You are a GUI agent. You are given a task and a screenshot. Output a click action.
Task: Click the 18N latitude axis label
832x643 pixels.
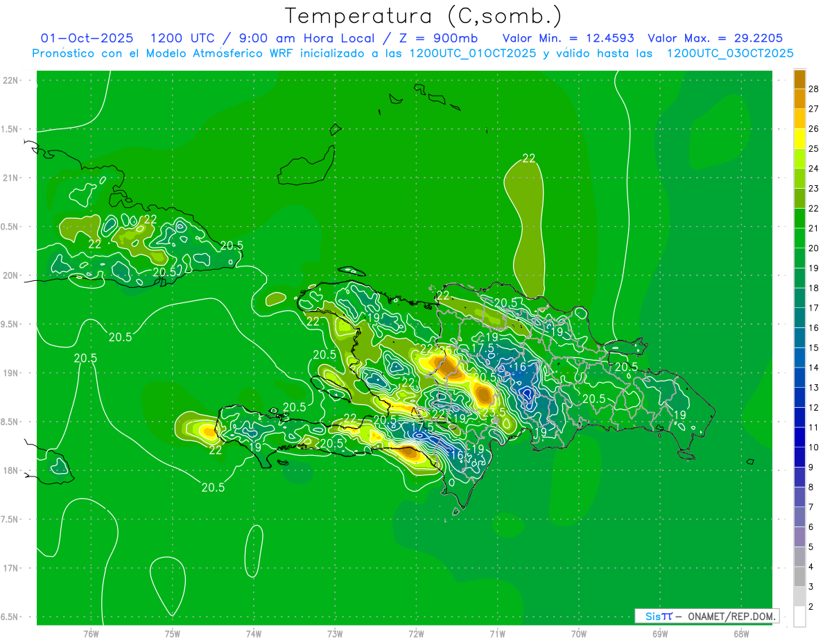(10, 470)
